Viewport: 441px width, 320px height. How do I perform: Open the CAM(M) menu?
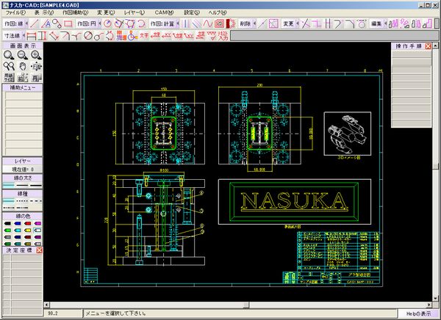pyautogui.click(x=164, y=12)
